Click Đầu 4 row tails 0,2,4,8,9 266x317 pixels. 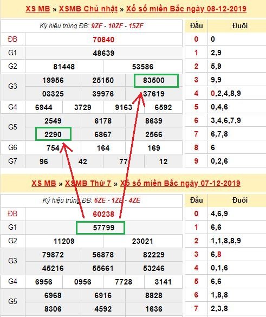[225, 93]
